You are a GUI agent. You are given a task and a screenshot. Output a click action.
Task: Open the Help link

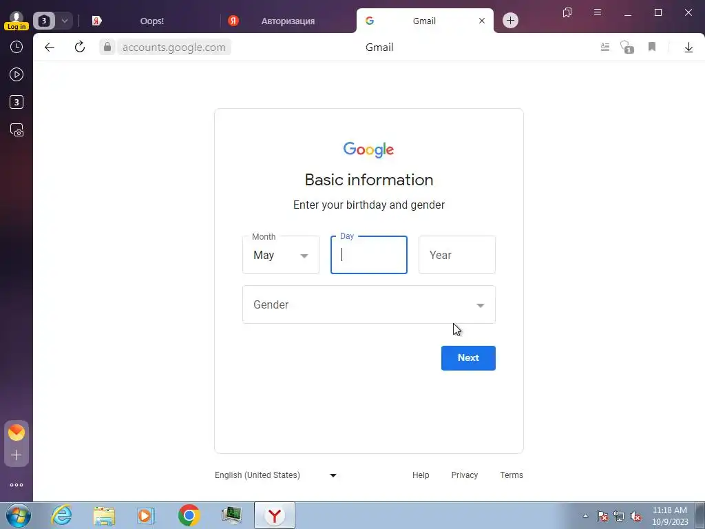[421, 475]
